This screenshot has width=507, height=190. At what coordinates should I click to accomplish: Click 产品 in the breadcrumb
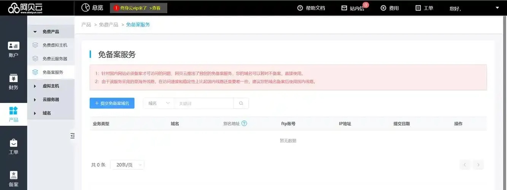click(x=86, y=25)
